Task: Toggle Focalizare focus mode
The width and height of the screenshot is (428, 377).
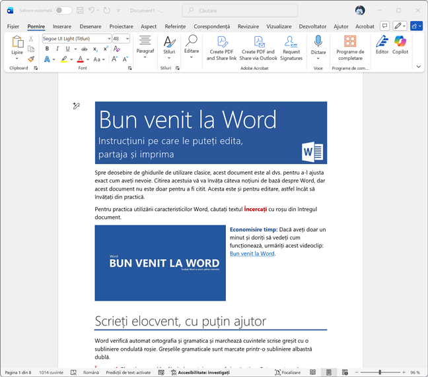Action: coord(288,372)
